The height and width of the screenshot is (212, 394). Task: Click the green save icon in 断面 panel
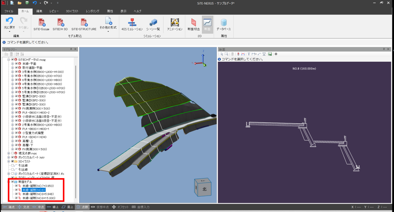270,54
